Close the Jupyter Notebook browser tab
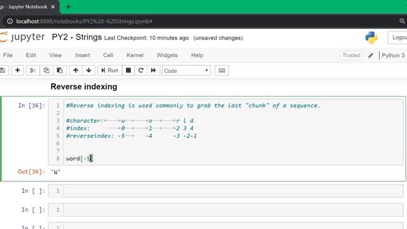The image size is (407, 229). tap(53, 7)
